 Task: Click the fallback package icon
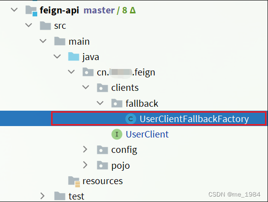[117, 103]
